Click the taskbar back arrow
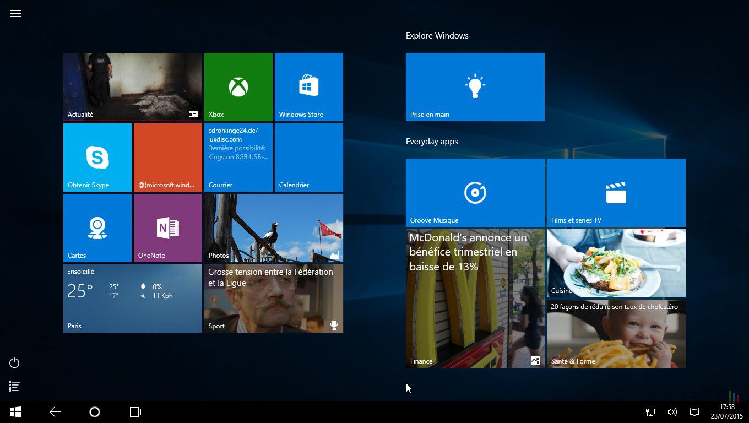Viewport: 749px width, 423px height. [55, 412]
